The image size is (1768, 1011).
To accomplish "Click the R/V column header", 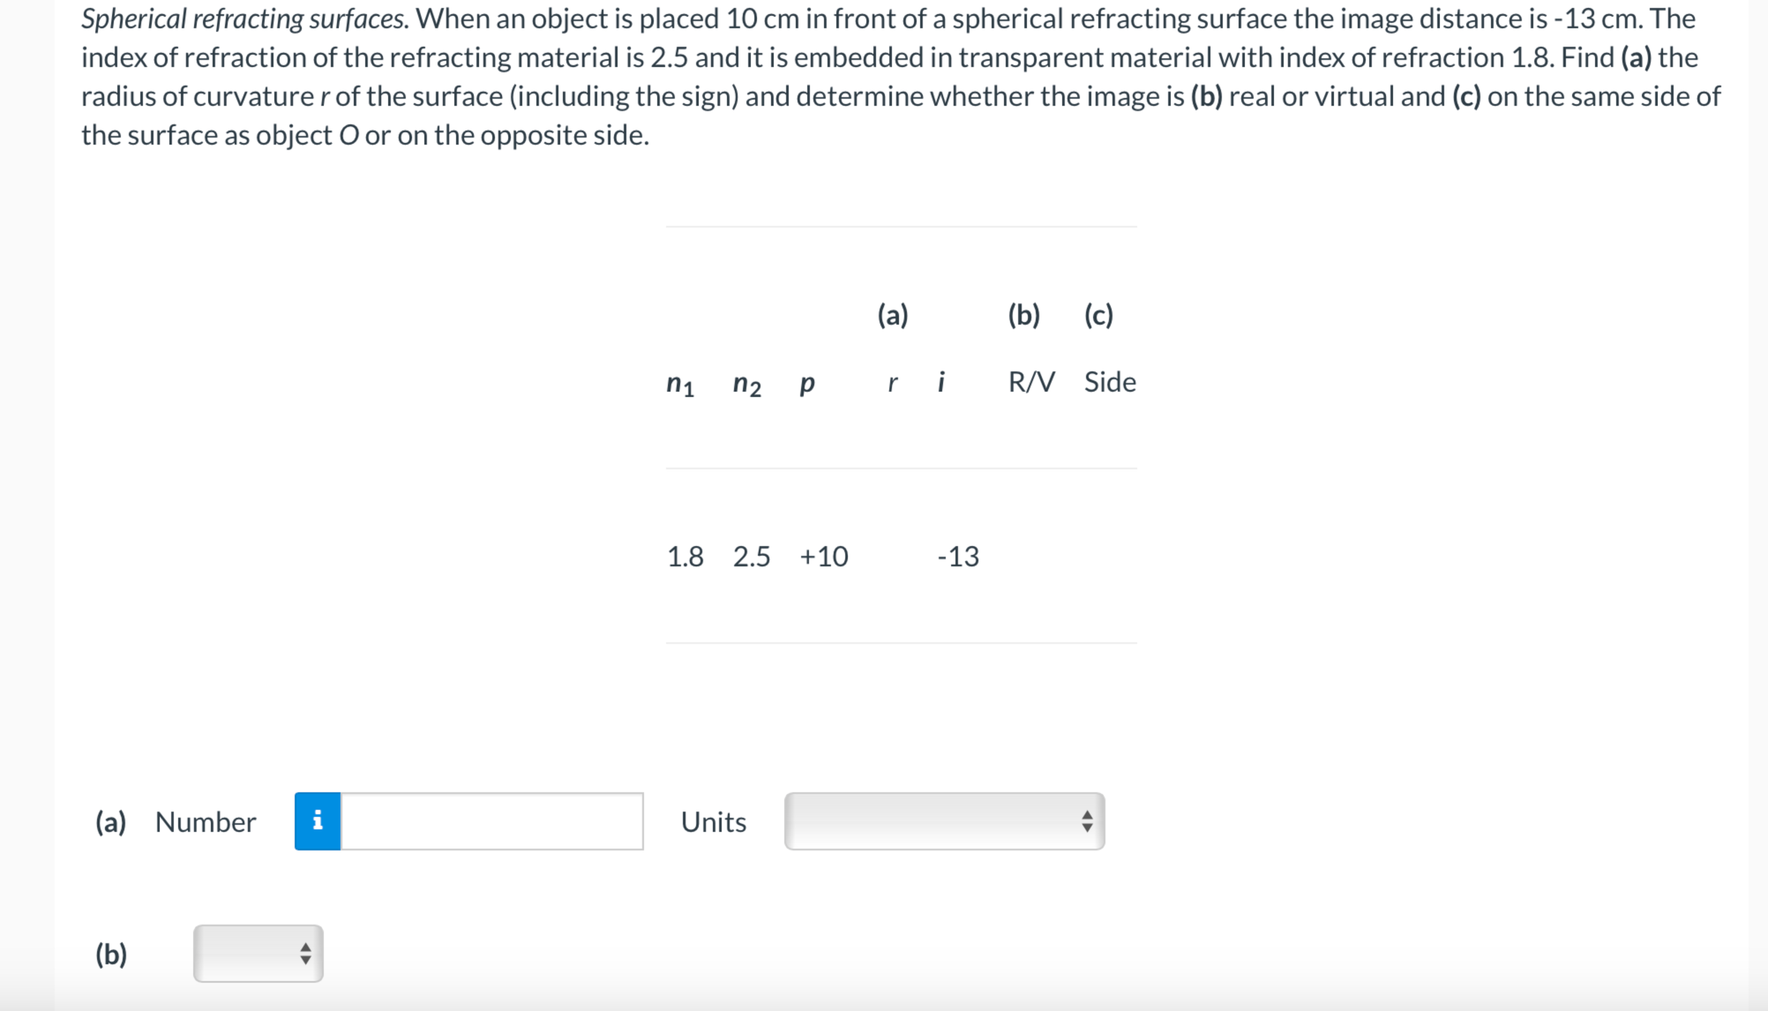I will click(x=1031, y=382).
